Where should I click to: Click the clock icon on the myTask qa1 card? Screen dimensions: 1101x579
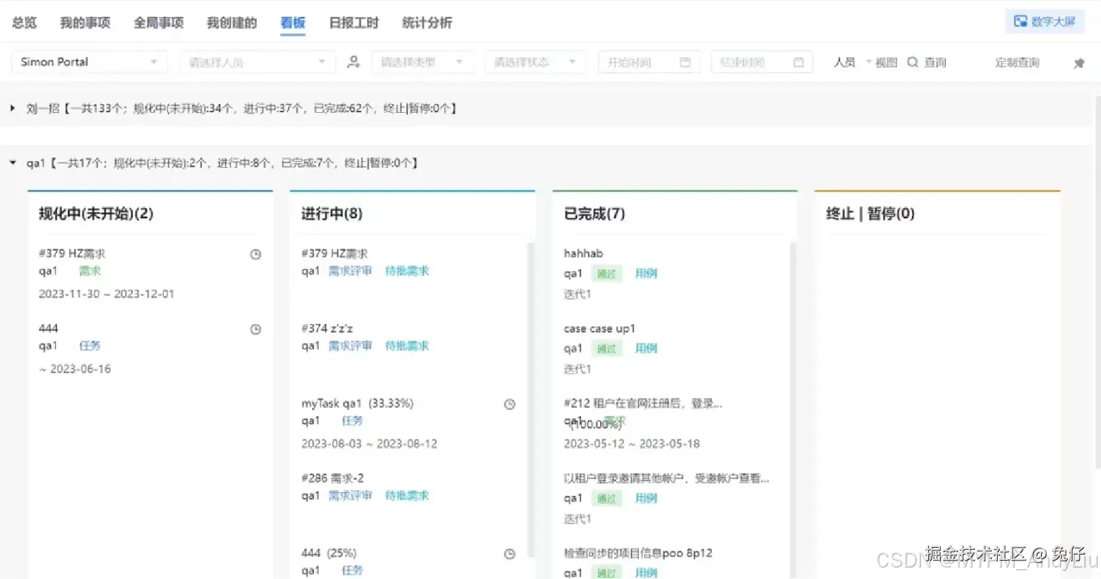coord(510,404)
